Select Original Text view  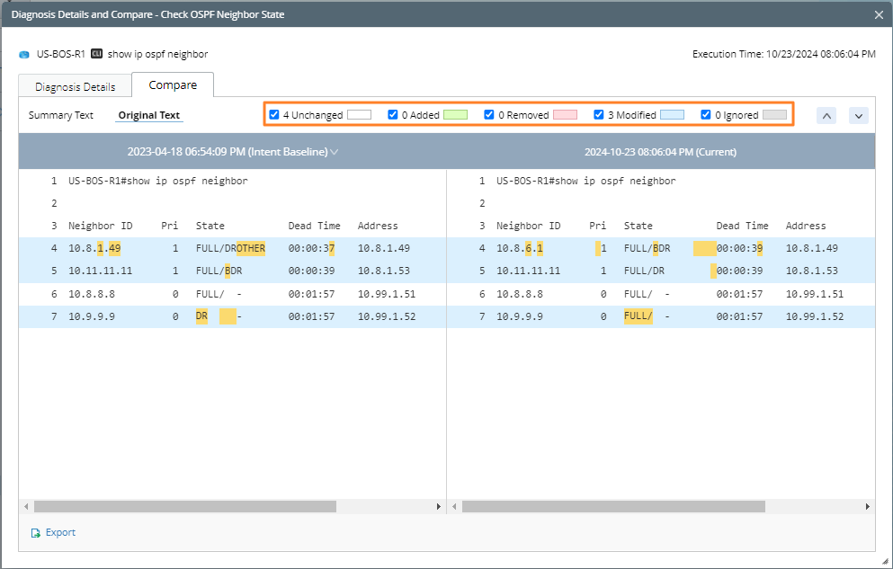pyautogui.click(x=149, y=115)
